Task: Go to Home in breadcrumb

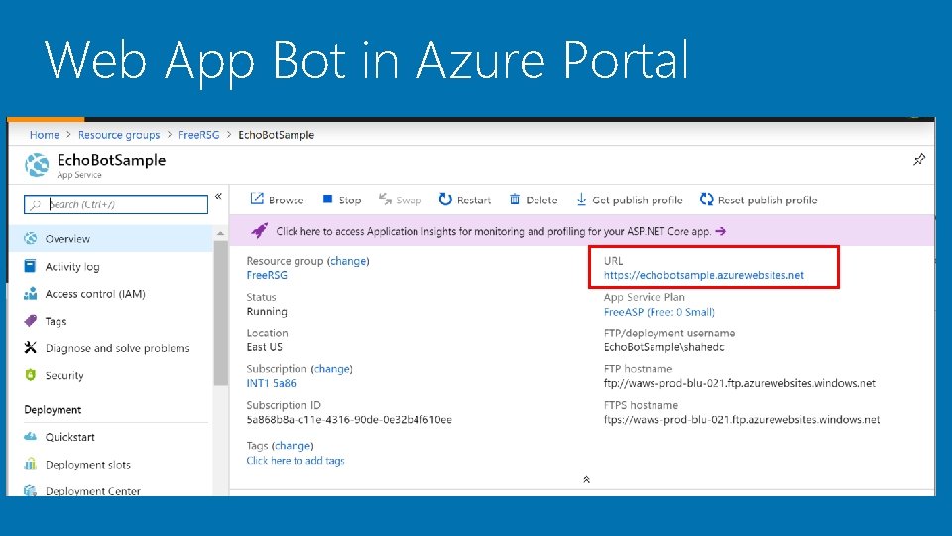Action: click(x=45, y=134)
